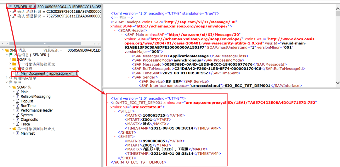Click the document icon beside RunTime
Screen dimensions: 340x167
18,106
